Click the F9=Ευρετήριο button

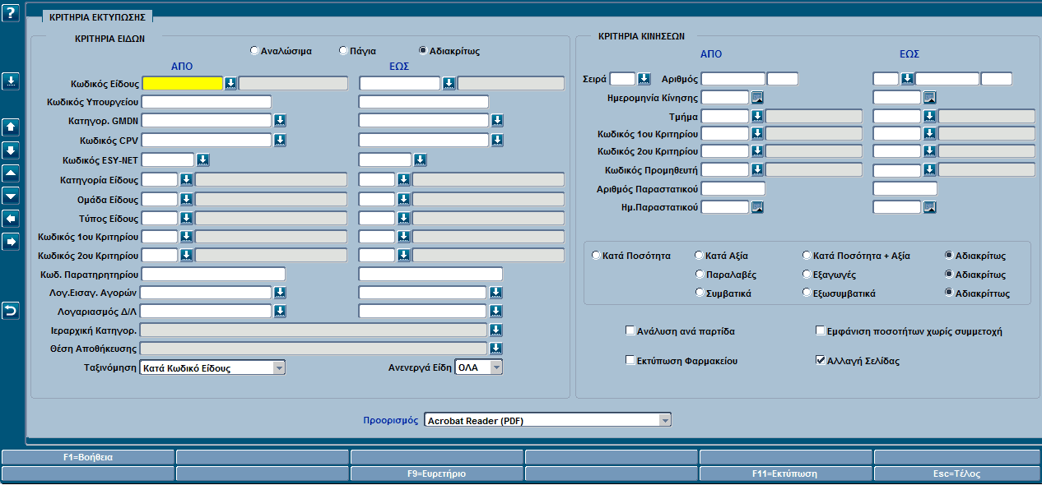point(437,474)
